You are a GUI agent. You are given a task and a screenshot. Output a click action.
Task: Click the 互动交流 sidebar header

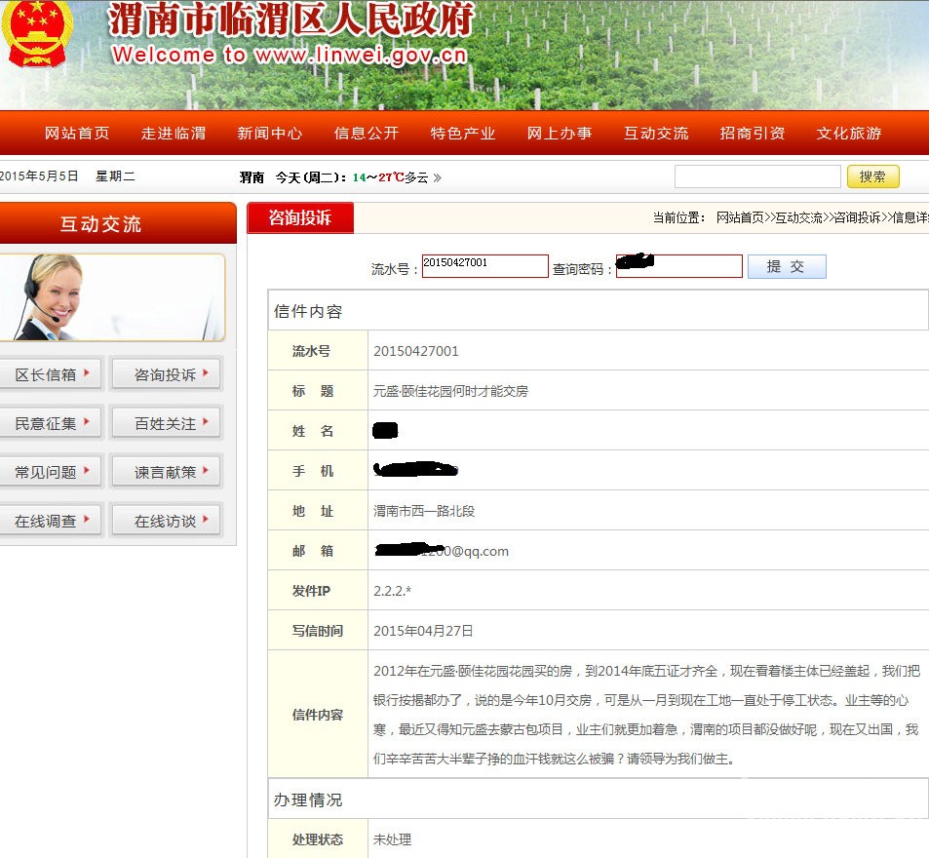pos(118,223)
